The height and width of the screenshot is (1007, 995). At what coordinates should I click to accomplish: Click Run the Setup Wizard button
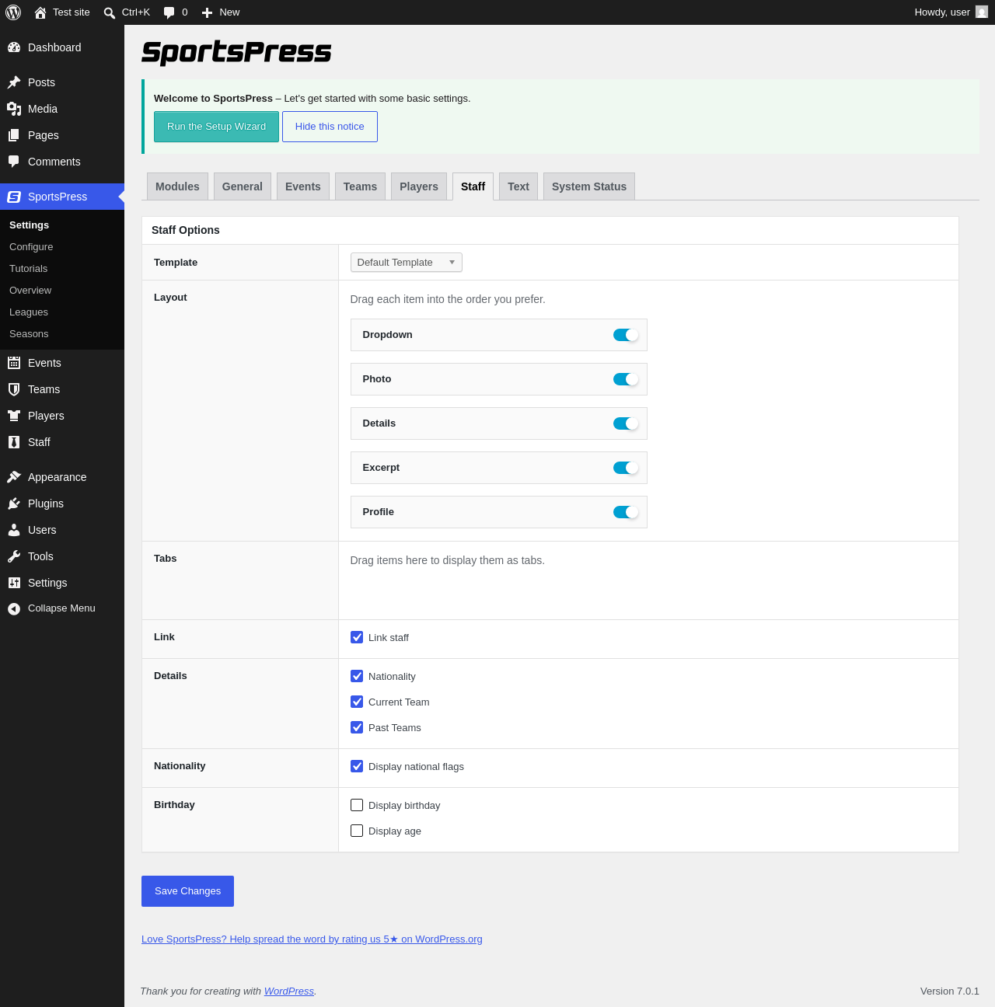(x=216, y=127)
